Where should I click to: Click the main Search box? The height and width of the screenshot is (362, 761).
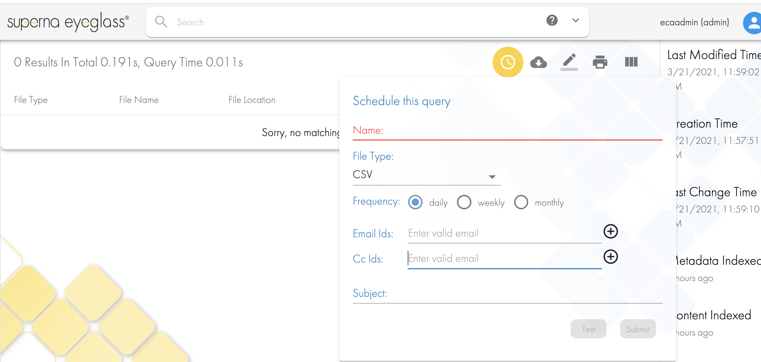(367, 22)
